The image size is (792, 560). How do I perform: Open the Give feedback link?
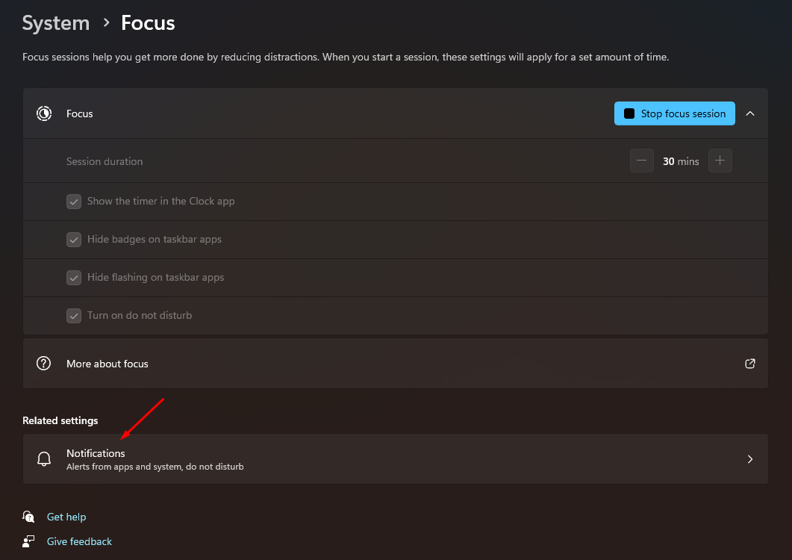click(79, 541)
